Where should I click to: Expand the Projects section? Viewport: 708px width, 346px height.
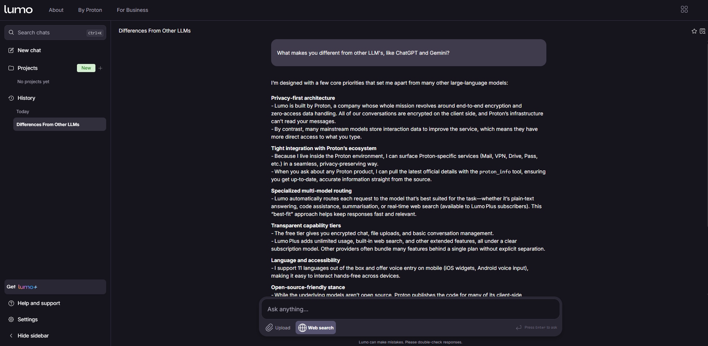(x=27, y=68)
